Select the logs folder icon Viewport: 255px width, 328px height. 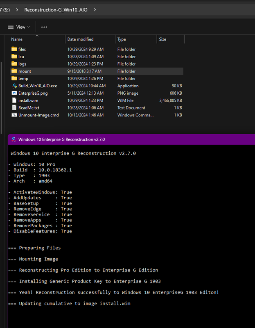pos(14,64)
